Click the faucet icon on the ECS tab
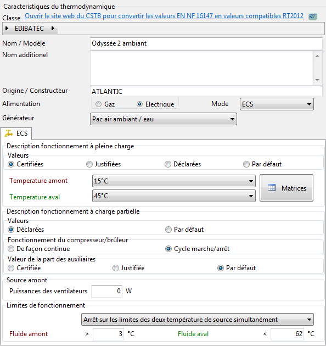The width and height of the screenshot is (326, 346). tap(9, 133)
